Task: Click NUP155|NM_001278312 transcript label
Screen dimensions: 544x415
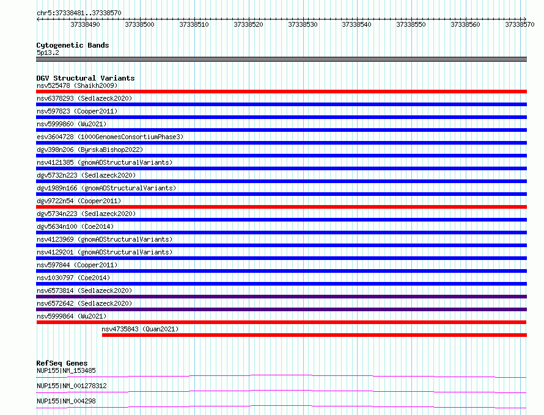Action: pyautogui.click(x=72, y=386)
